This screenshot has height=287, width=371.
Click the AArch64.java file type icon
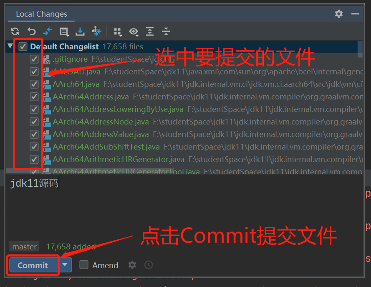click(47, 84)
